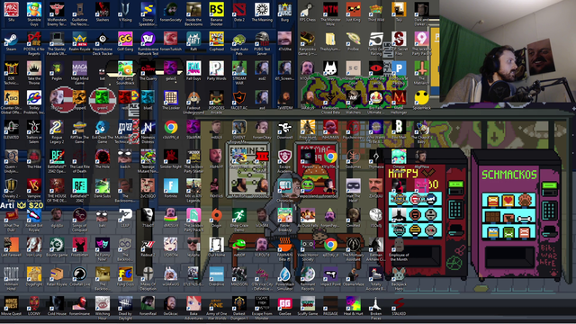Open the Hearthstone Deck Tracker shortcut
The height and width of the screenshot is (324, 576).
click(102, 39)
